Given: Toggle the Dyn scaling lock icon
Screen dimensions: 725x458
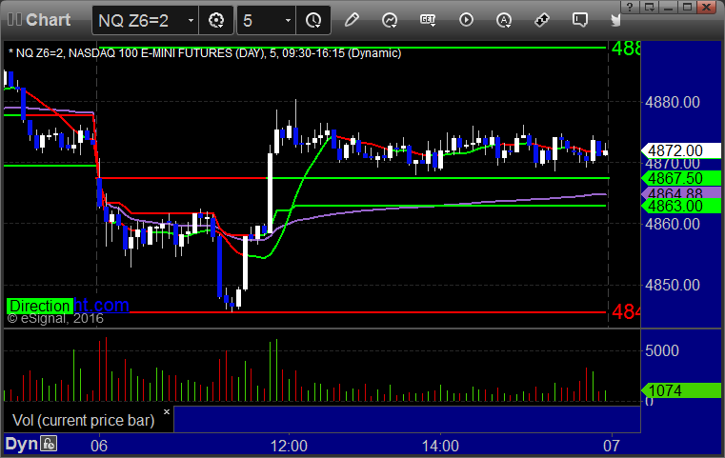Looking at the screenshot, I should coord(49,444).
